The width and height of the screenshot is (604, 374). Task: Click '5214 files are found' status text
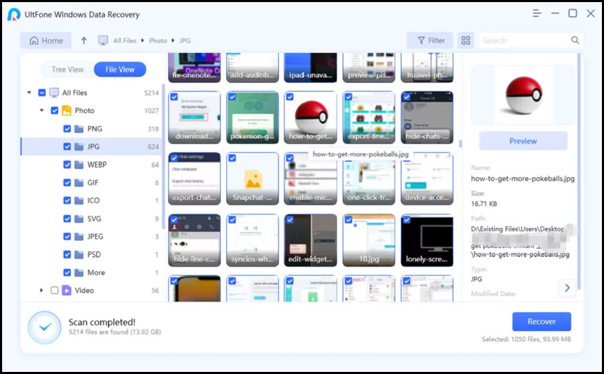tap(115, 332)
